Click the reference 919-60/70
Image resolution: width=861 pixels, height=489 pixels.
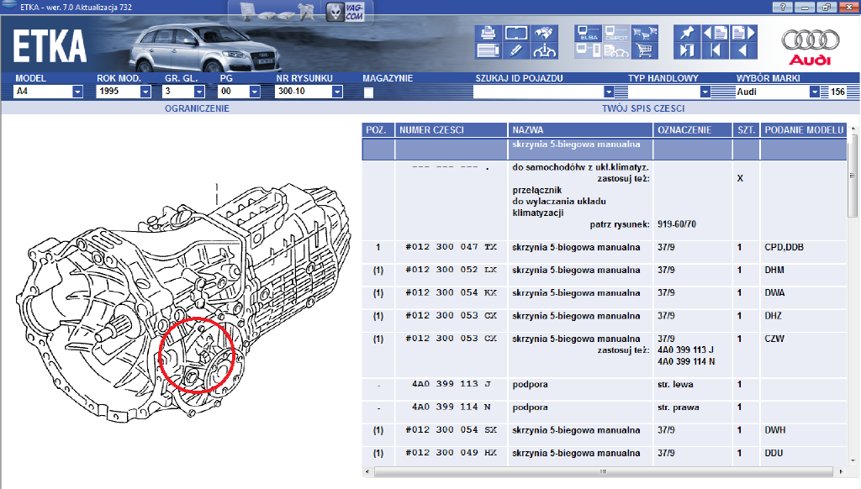pyautogui.click(x=677, y=224)
